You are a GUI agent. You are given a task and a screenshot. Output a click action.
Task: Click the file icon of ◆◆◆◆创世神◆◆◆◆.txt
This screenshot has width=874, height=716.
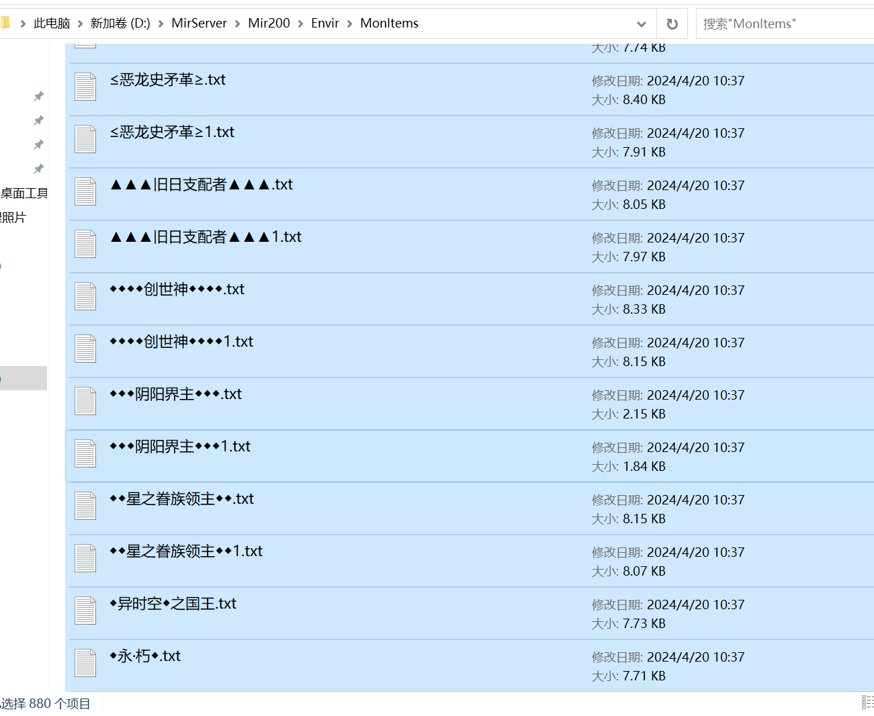point(85,296)
